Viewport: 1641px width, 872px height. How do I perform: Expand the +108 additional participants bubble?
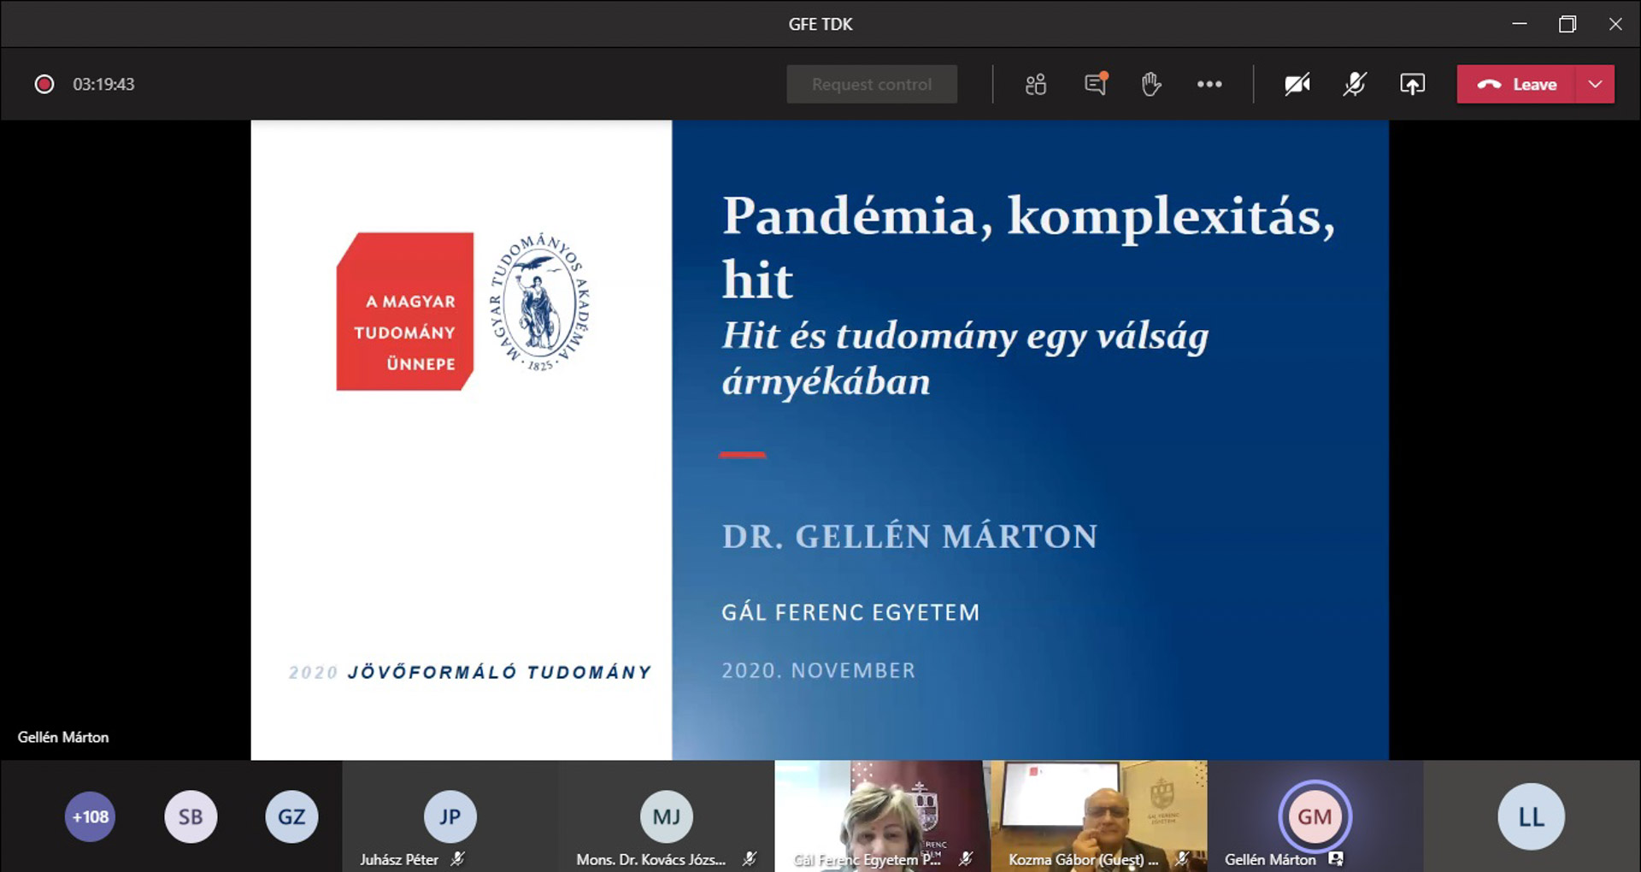tap(90, 816)
